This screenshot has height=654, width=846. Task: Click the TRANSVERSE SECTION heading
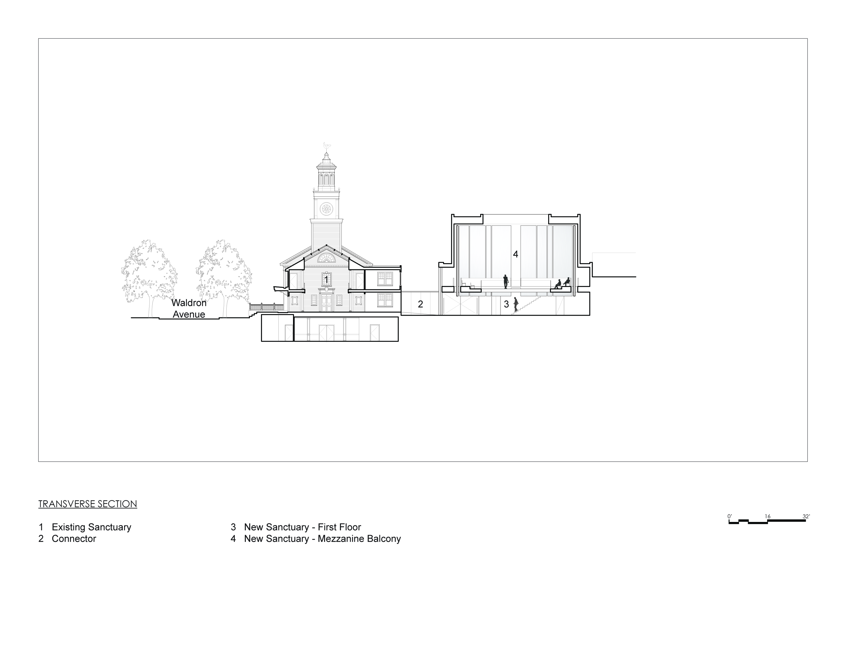[87, 504]
